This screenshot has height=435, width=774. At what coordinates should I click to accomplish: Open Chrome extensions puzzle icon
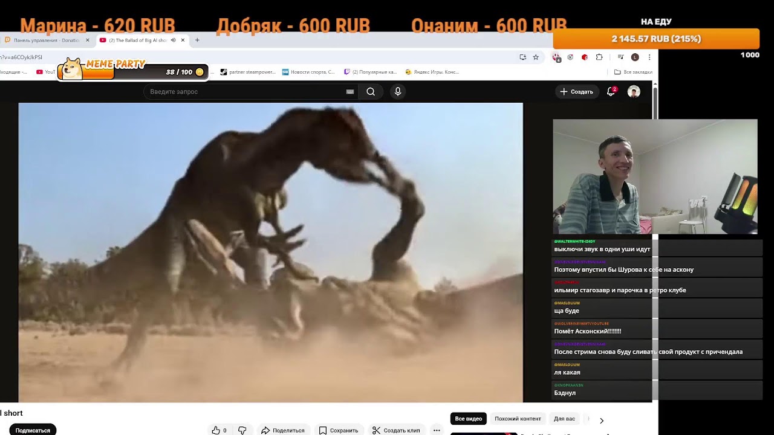[599, 57]
